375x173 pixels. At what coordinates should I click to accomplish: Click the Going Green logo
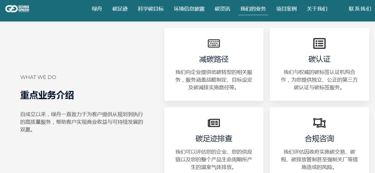pyautogui.click(x=17, y=9)
